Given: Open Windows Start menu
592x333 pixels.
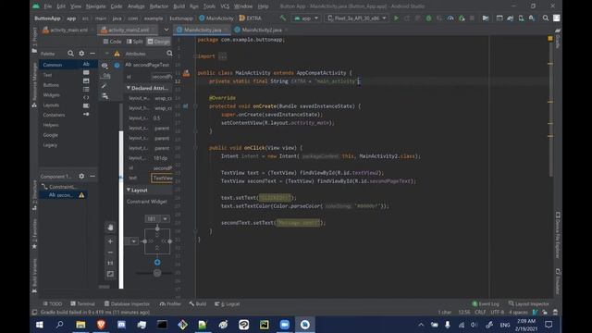Looking at the screenshot, I should [39, 325].
